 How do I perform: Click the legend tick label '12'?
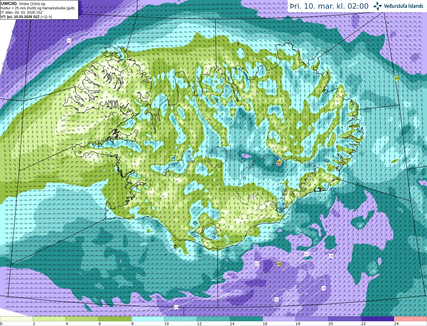(199, 324)
